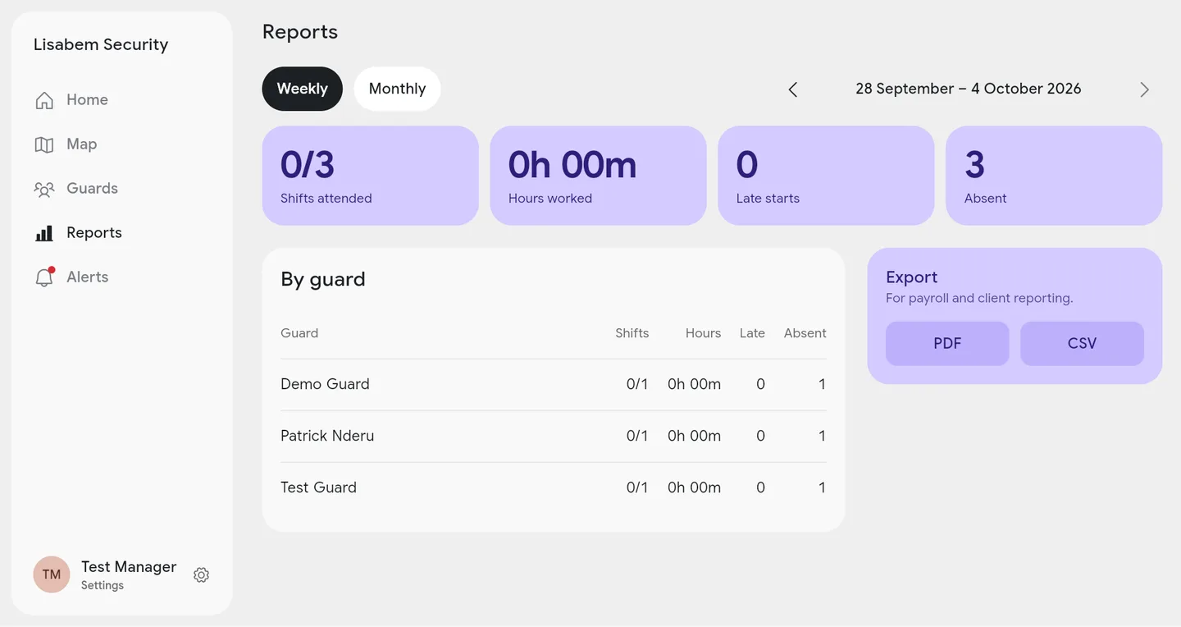The height and width of the screenshot is (627, 1181).
Task: Open the Map icon in sidebar
Action: (44, 144)
